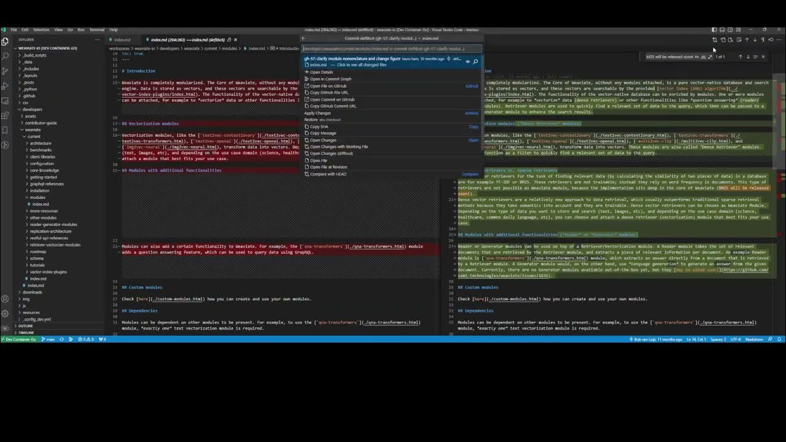Click the sync changes icon in status bar

click(x=61, y=339)
